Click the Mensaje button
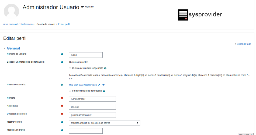This screenshot has width=256, height=135. point(88,7)
